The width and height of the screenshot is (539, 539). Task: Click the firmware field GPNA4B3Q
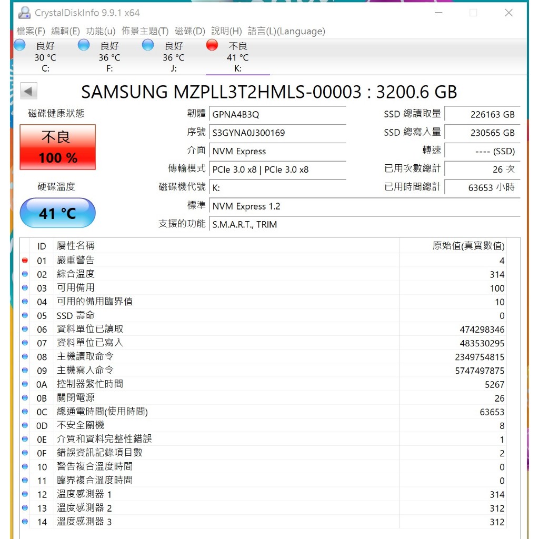(x=277, y=114)
